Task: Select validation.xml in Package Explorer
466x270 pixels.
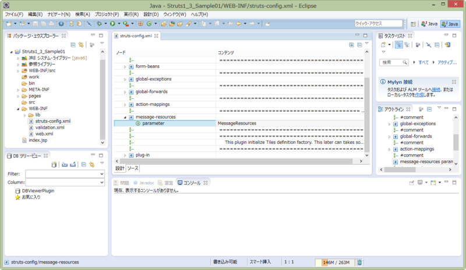Action: 50,127
